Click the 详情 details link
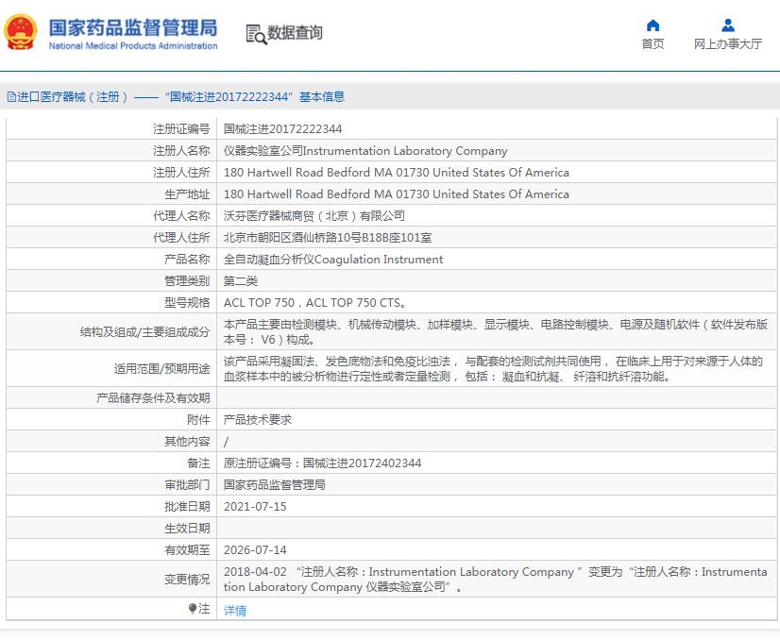This screenshot has height=640, width=780. point(235,610)
